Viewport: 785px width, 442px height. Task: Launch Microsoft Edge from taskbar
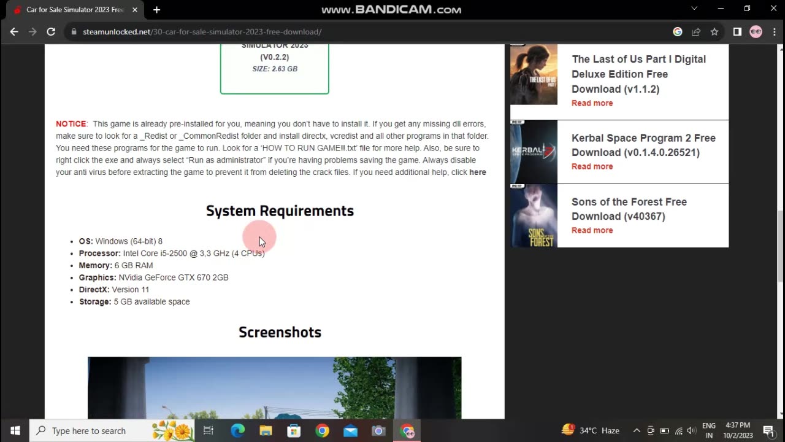click(237, 430)
